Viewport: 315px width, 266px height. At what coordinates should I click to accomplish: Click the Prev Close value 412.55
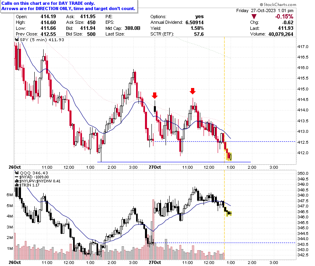[x=48, y=34]
